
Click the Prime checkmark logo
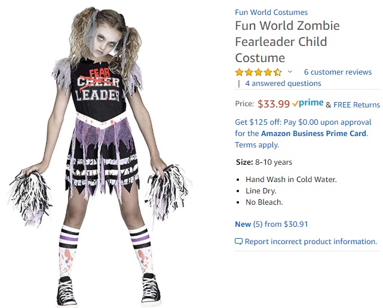(x=308, y=103)
